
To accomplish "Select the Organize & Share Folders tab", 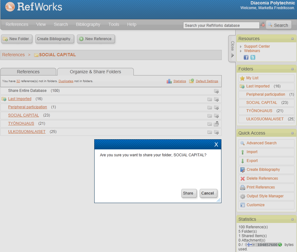I will [x=96, y=72].
